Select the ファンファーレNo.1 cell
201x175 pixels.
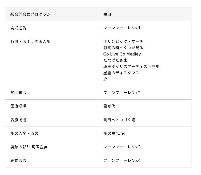click(x=145, y=28)
